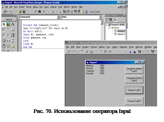Select the DirListBox folder tool
164x122 pixels.
pyautogui.click(x=13, y=46)
